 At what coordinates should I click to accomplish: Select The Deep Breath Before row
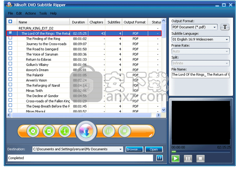point(84,106)
